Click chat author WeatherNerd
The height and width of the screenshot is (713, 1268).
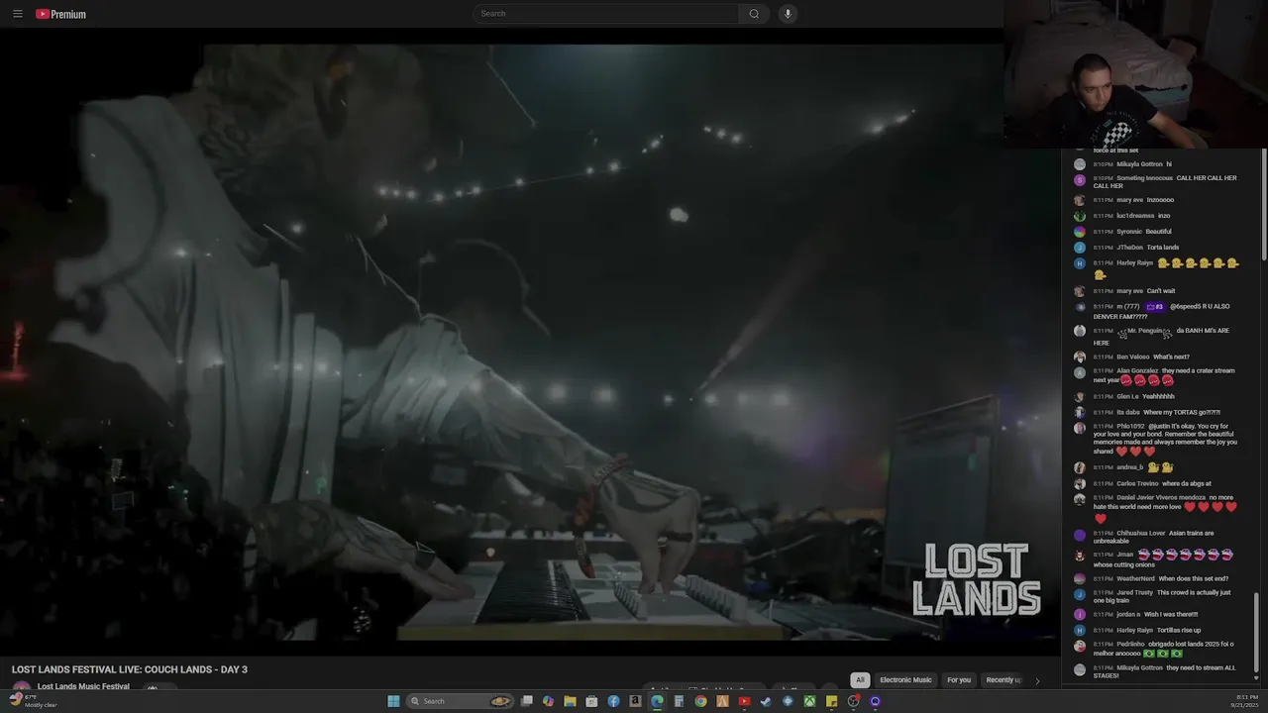[1135, 578]
